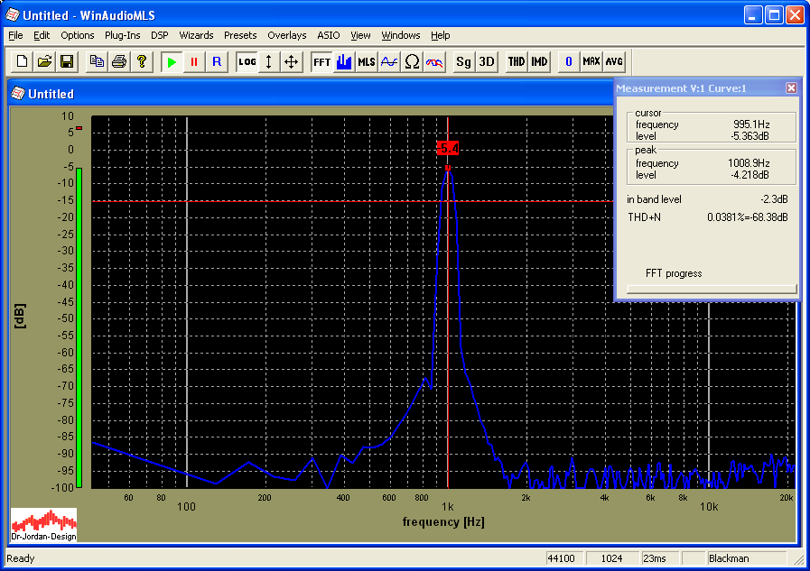Click the Print toolbar icon
This screenshot has width=810, height=571.
tap(118, 61)
